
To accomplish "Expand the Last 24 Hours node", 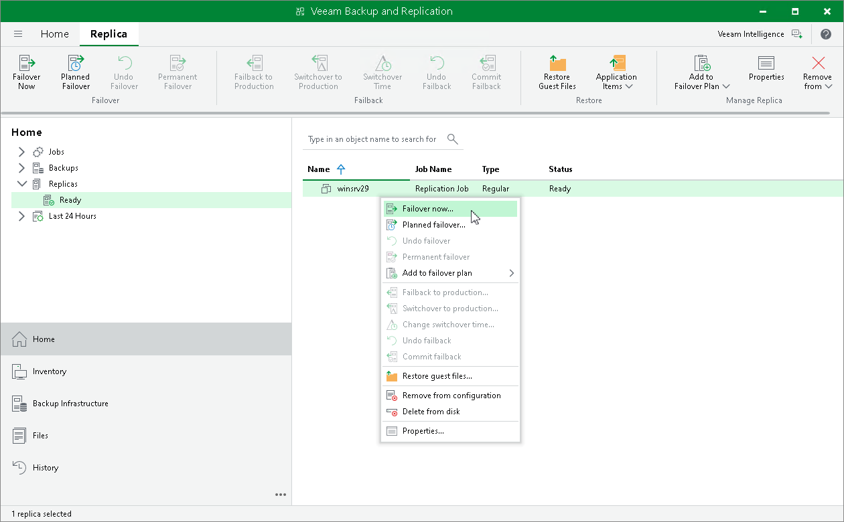I will 21,216.
